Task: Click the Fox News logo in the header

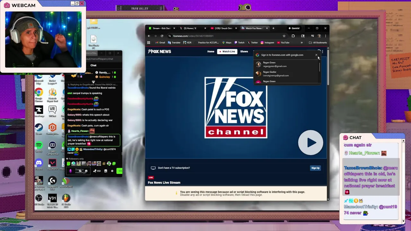Action: (x=160, y=51)
